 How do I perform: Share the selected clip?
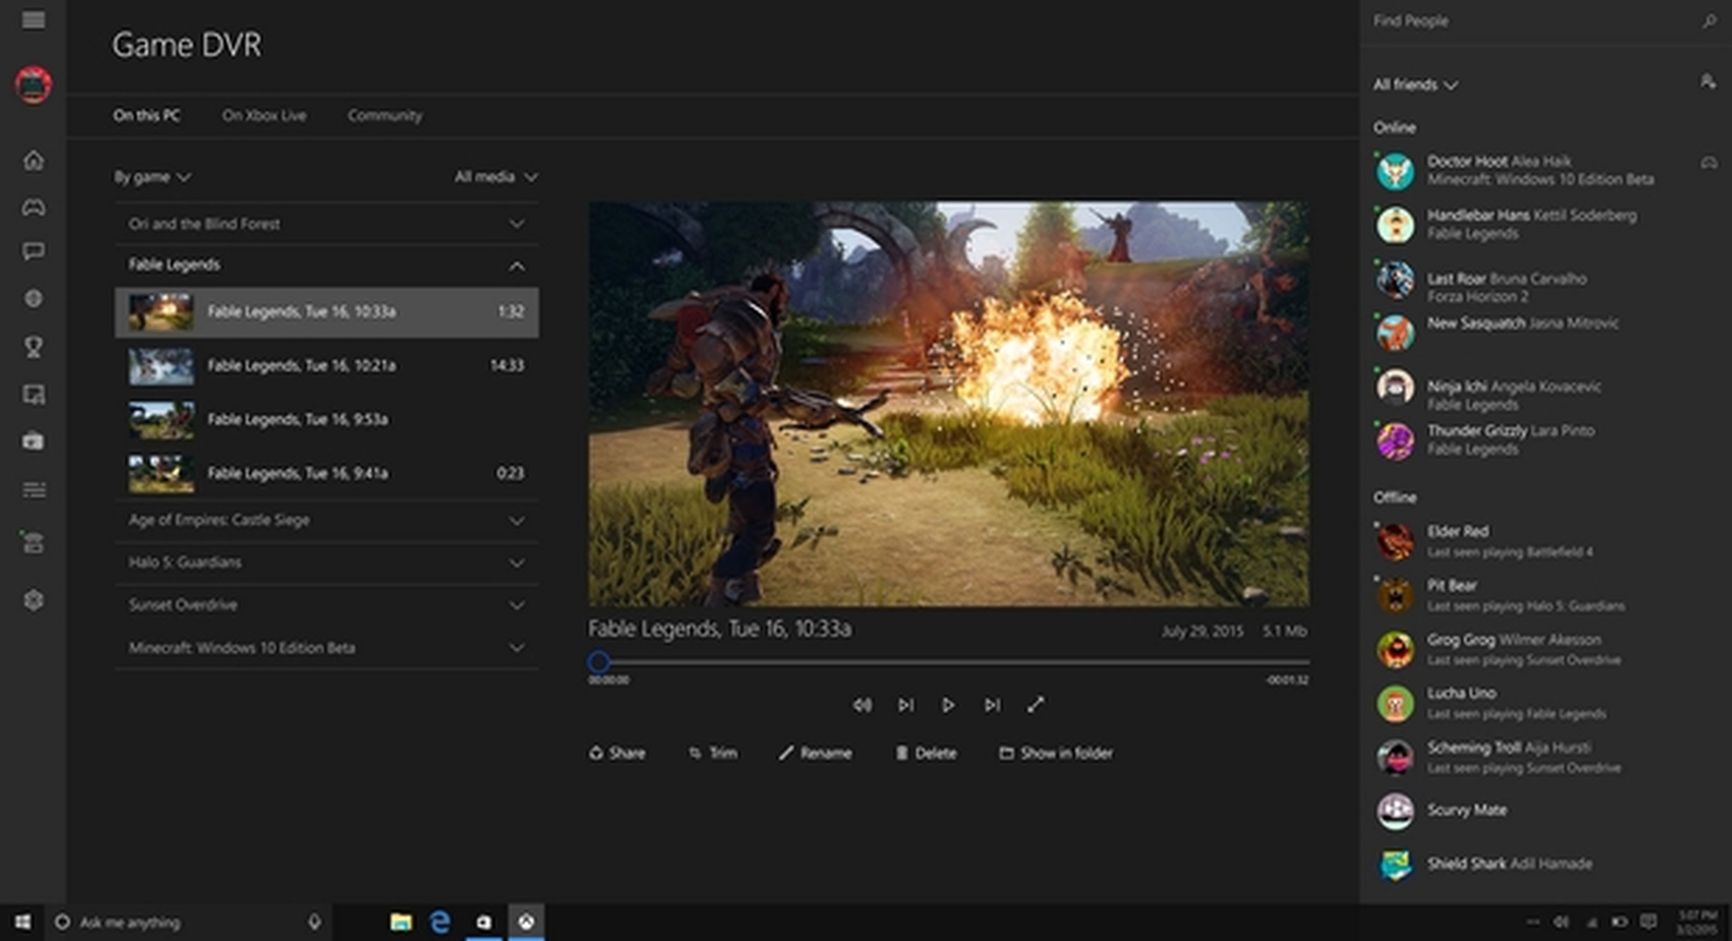point(617,753)
